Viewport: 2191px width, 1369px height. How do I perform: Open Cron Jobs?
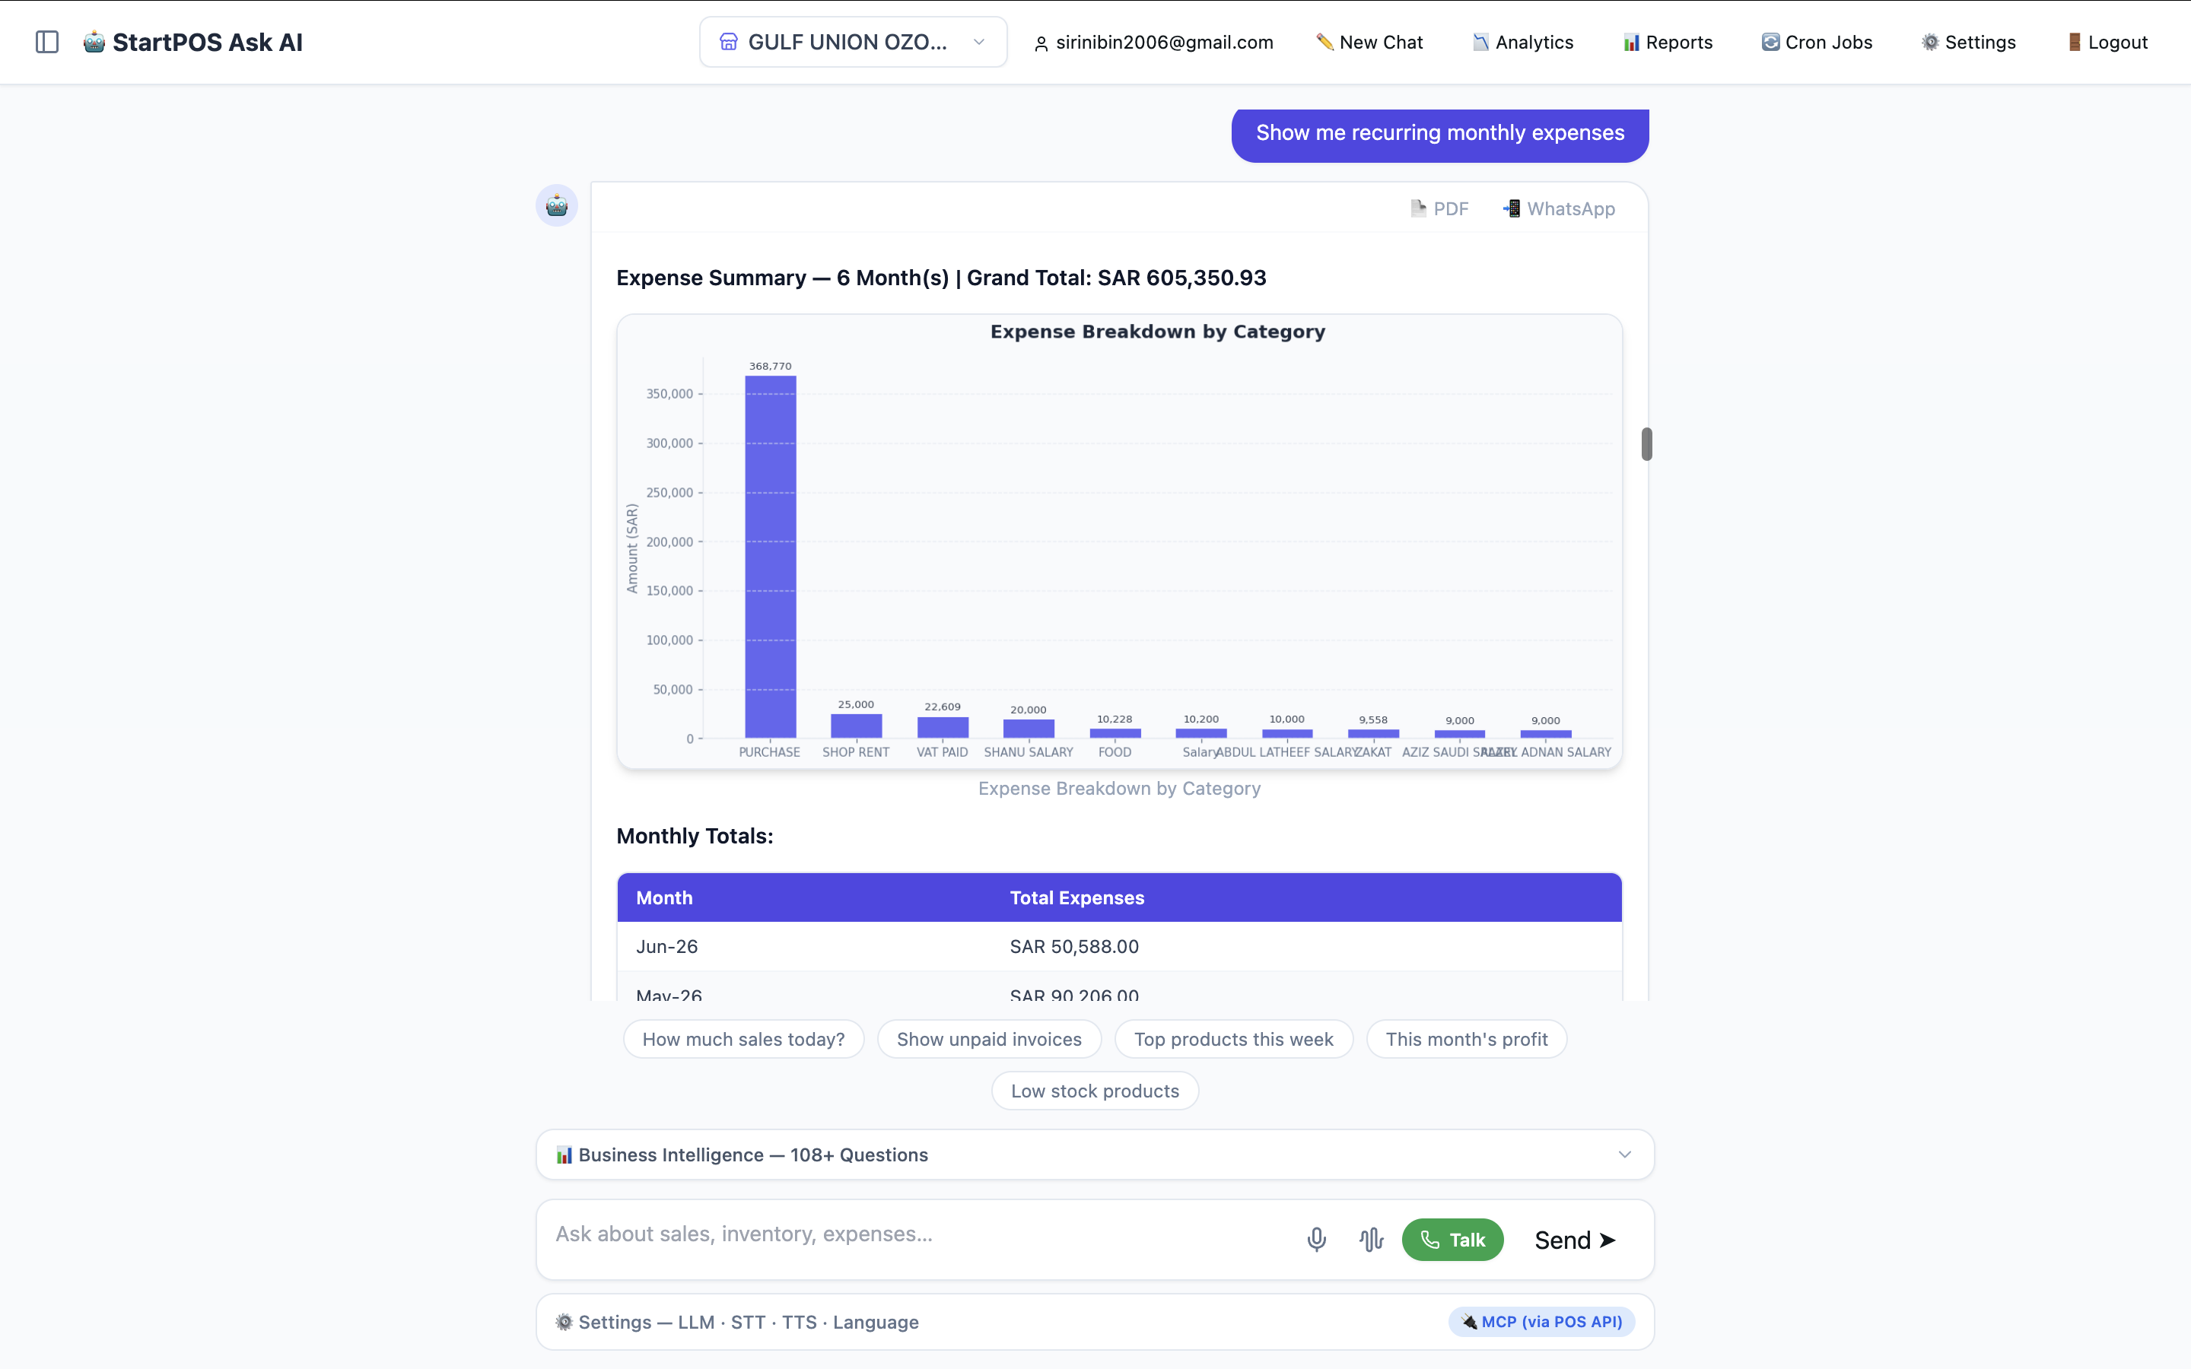pos(1816,42)
